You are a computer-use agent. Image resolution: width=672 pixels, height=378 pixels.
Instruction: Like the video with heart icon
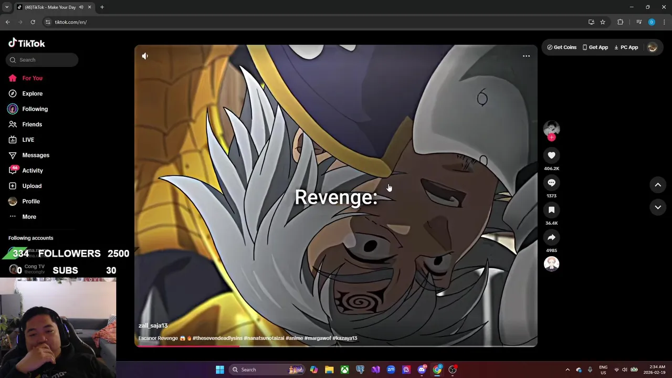click(x=551, y=155)
